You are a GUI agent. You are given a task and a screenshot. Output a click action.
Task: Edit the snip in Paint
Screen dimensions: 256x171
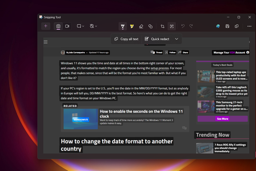[x=218, y=26]
